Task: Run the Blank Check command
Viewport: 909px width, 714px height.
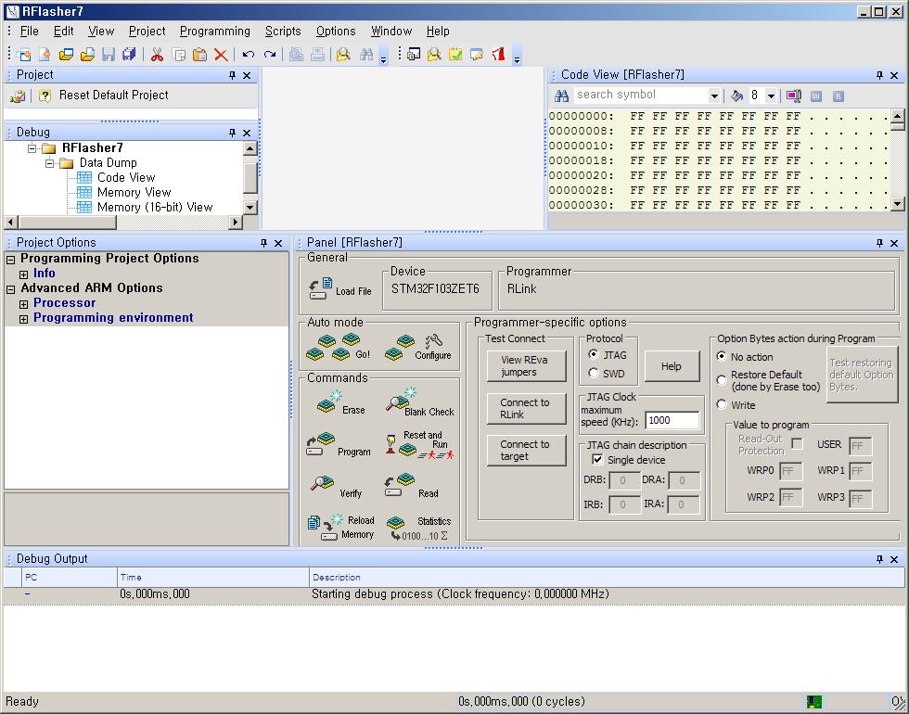Action: 398,402
